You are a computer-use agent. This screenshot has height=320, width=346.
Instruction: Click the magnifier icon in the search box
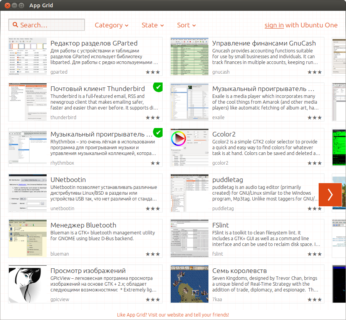(15, 25)
